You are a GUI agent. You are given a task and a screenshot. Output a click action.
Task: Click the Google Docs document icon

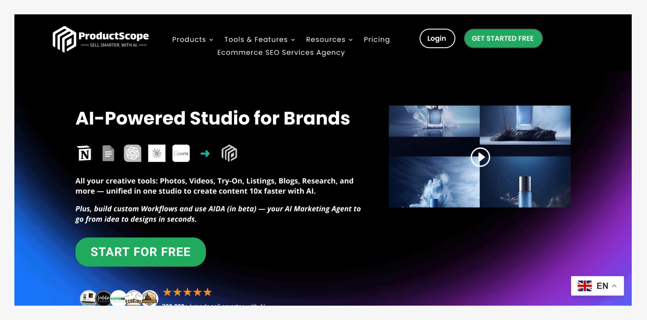click(108, 153)
